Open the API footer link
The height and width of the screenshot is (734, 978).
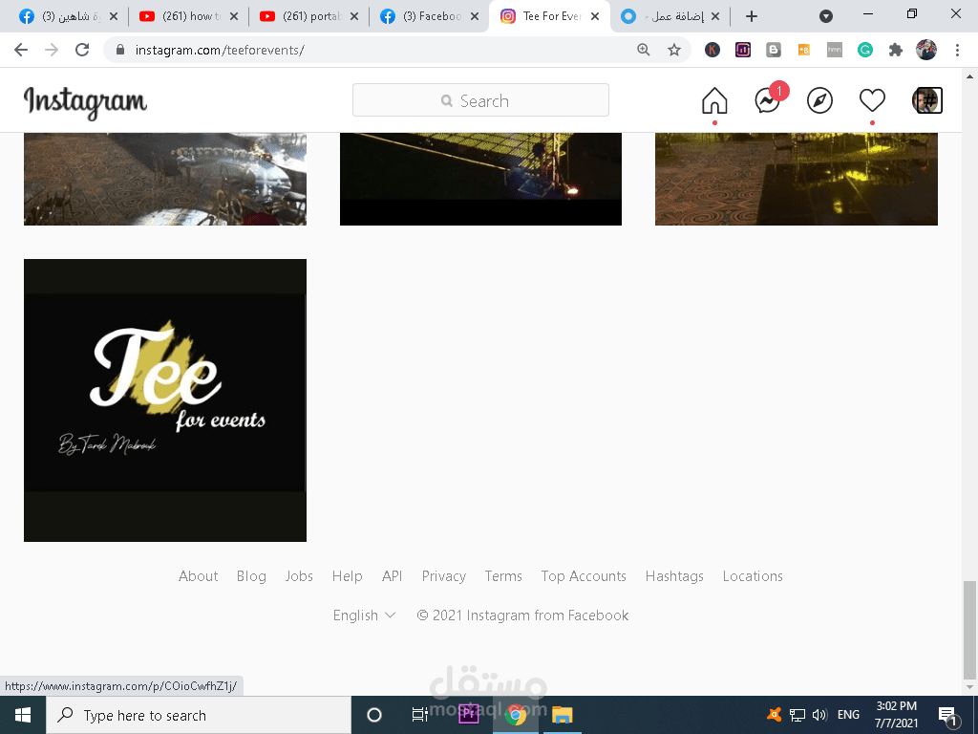coord(392,576)
